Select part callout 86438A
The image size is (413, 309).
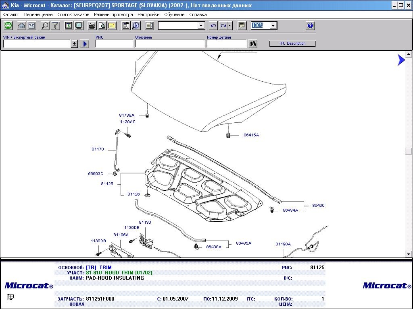point(214,247)
